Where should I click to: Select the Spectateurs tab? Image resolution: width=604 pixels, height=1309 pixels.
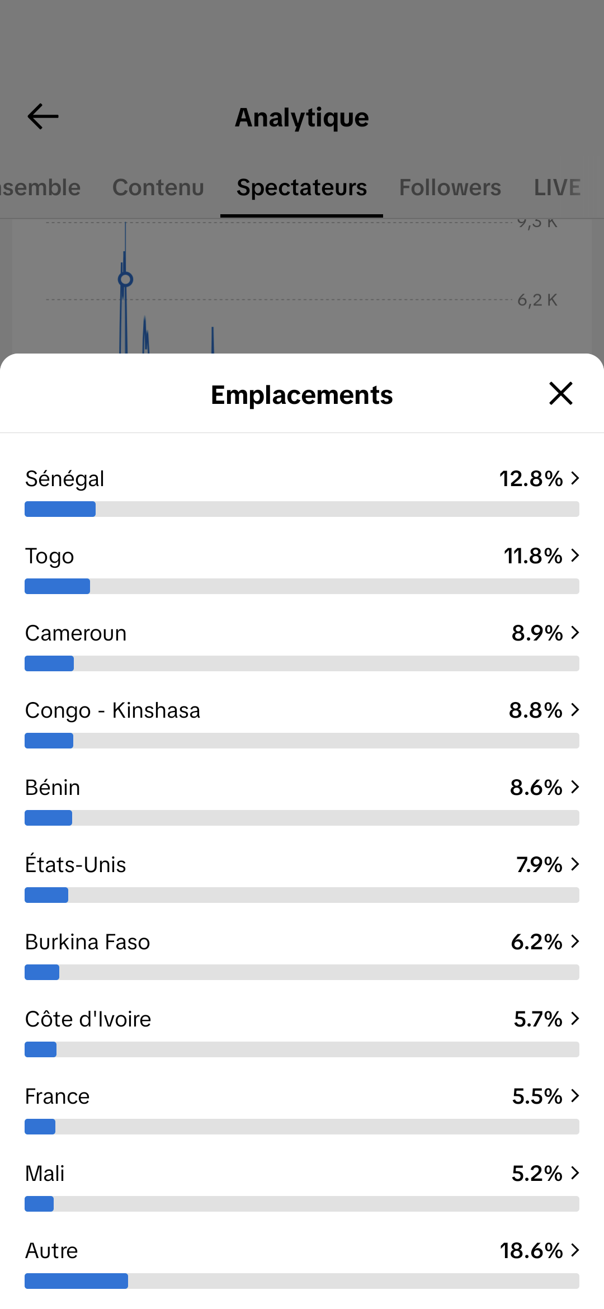(x=302, y=187)
